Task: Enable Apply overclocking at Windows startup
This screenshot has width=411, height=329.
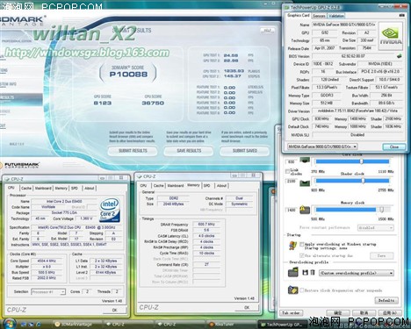Action: tap(302, 244)
